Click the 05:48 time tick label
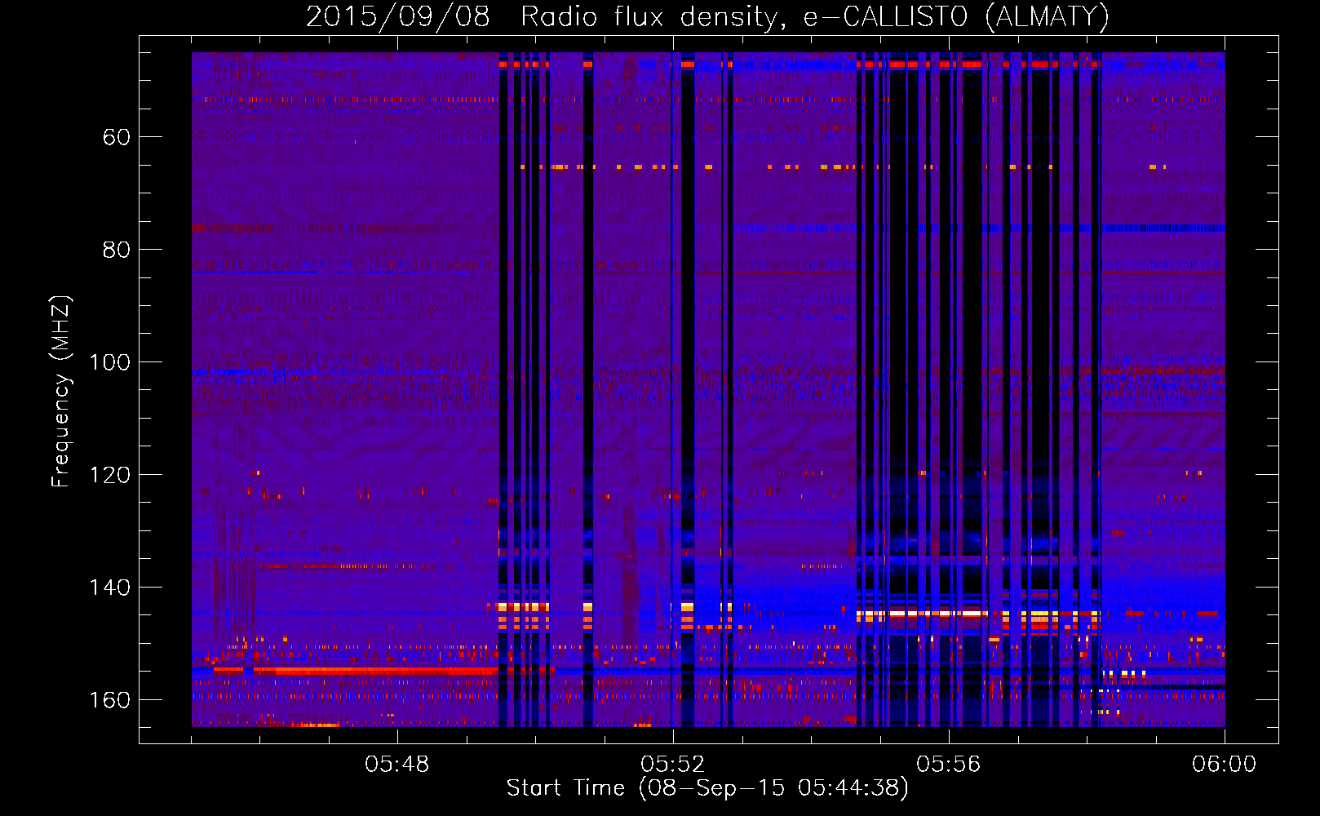 pyautogui.click(x=397, y=765)
